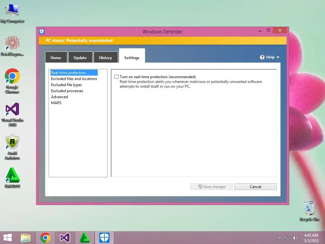Select the Recycle Bin desktop icon
The image size is (325, 244).
(x=309, y=211)
